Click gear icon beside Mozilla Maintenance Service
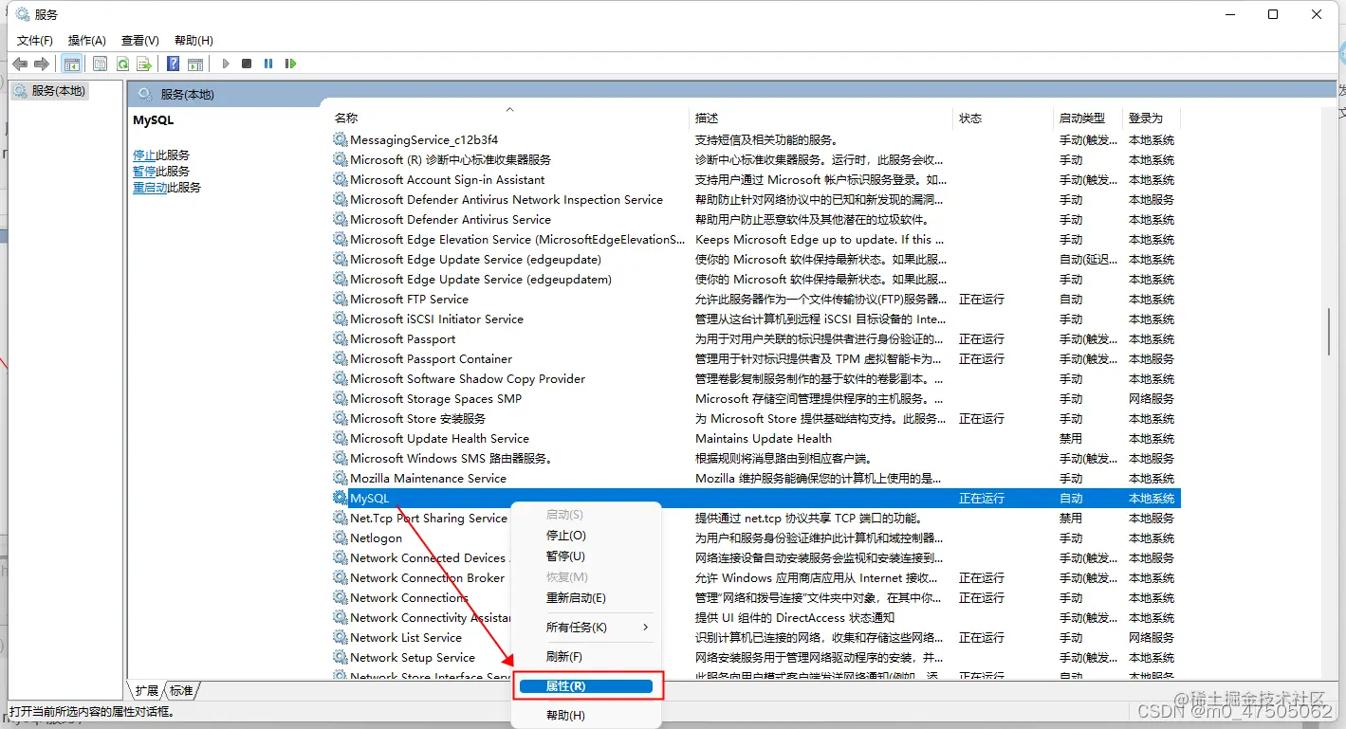The image size is (1346, 729). click(x=340, y=478)
